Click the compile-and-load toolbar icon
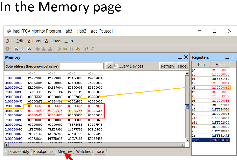Viewport: 237px width, 160px height. pyautogui.click(x=29, y=49)
